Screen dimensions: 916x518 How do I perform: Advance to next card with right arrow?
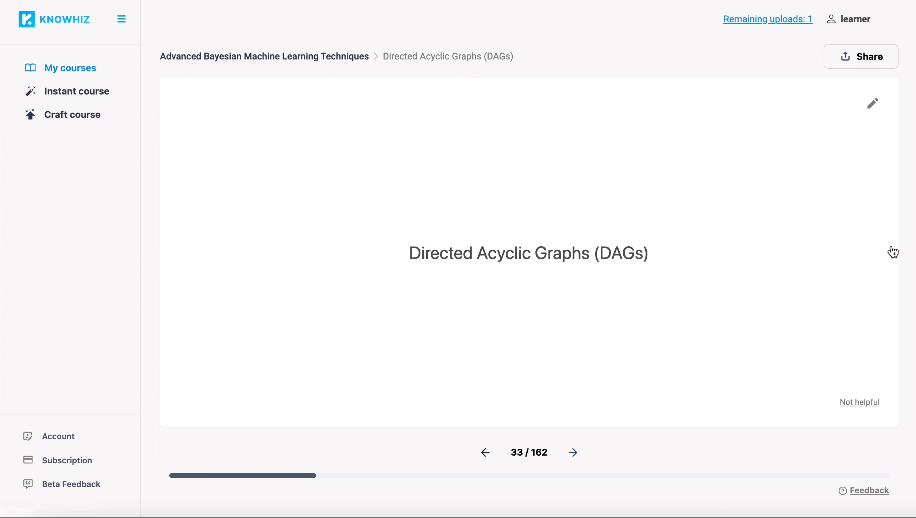(x=572, y=452)
